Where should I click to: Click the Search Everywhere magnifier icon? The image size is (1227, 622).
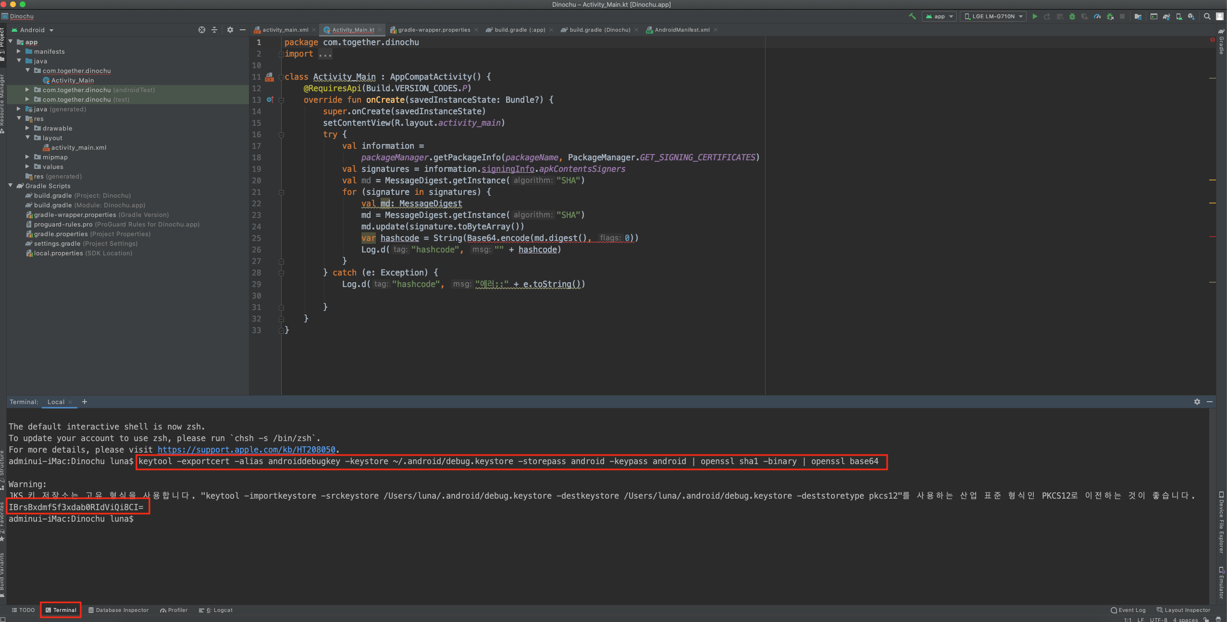coord(1207,16)
